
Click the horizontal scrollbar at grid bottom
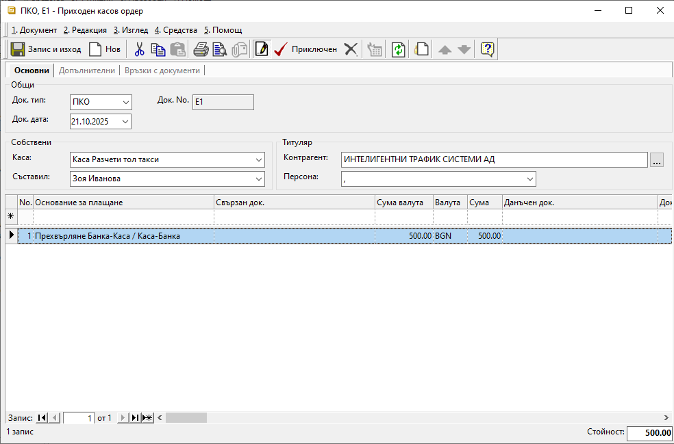coord(411,417)
